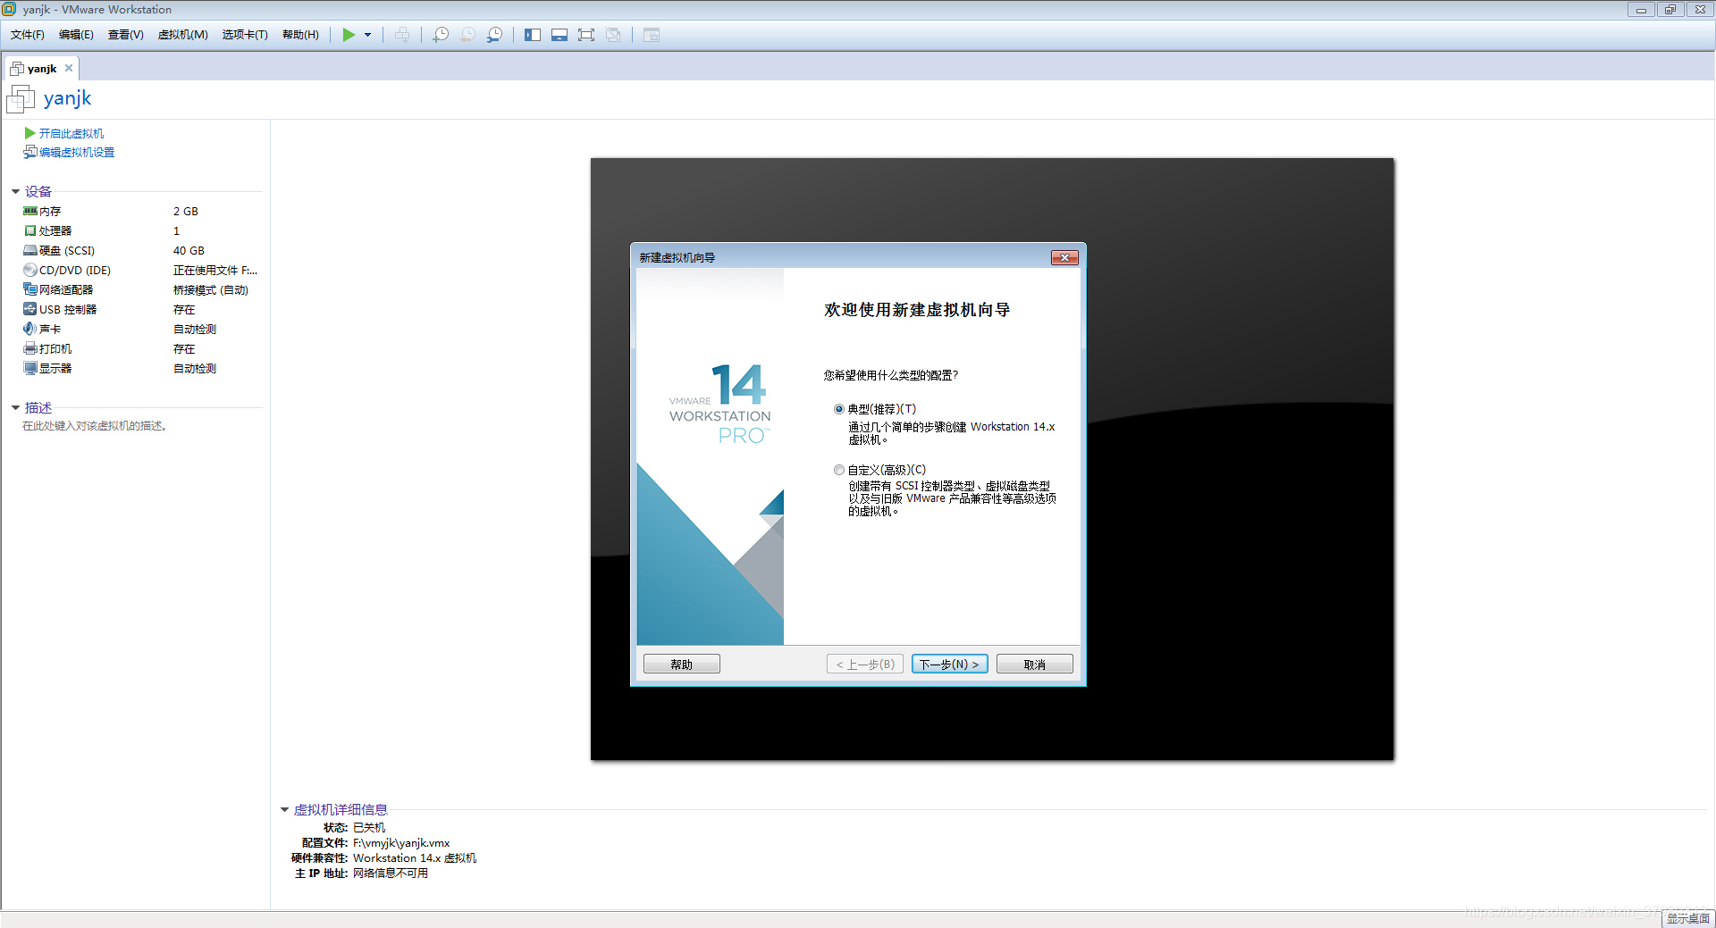The width and height of the screenshot is (1716, 928).
Task: Open the 虚拟机(M) menu
Action: (183, 35)
